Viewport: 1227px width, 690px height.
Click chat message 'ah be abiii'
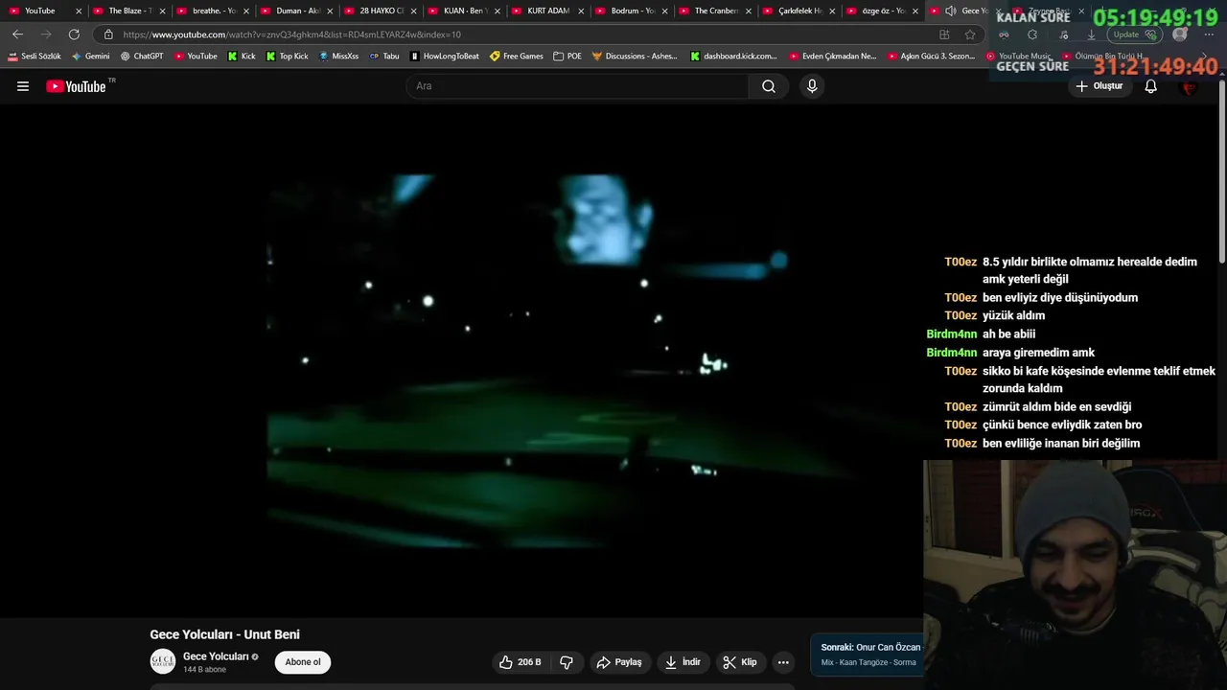coord(1008,333)
